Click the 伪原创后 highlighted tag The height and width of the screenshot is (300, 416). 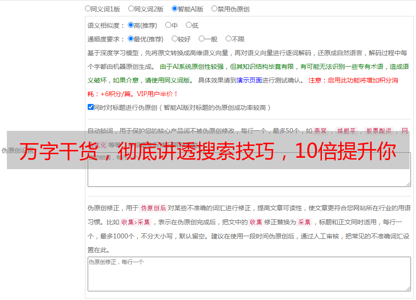[x=153, y=208]
